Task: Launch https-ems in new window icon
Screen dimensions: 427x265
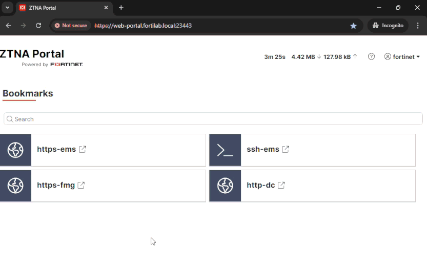Action: click(82, 149)
